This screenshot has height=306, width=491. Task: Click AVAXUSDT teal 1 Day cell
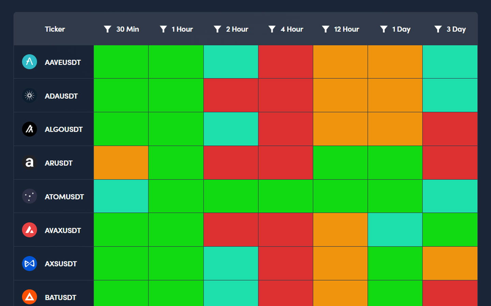coord(395,230)
